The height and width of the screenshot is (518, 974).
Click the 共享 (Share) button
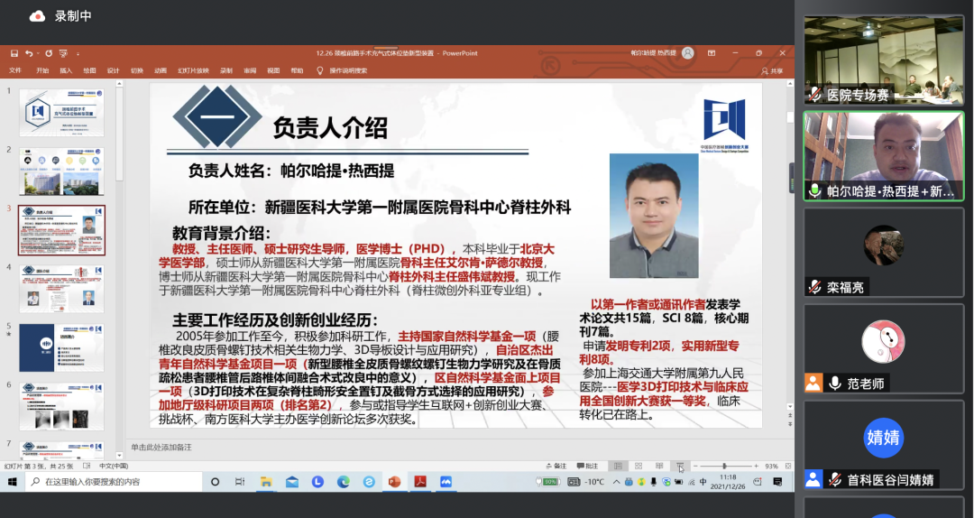pos(772,71)
